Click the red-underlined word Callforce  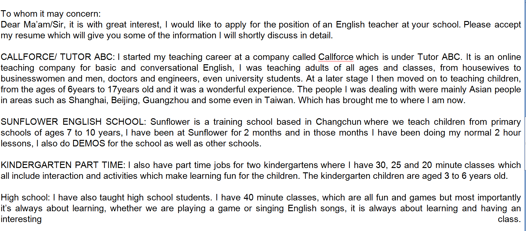click(336, 57)
